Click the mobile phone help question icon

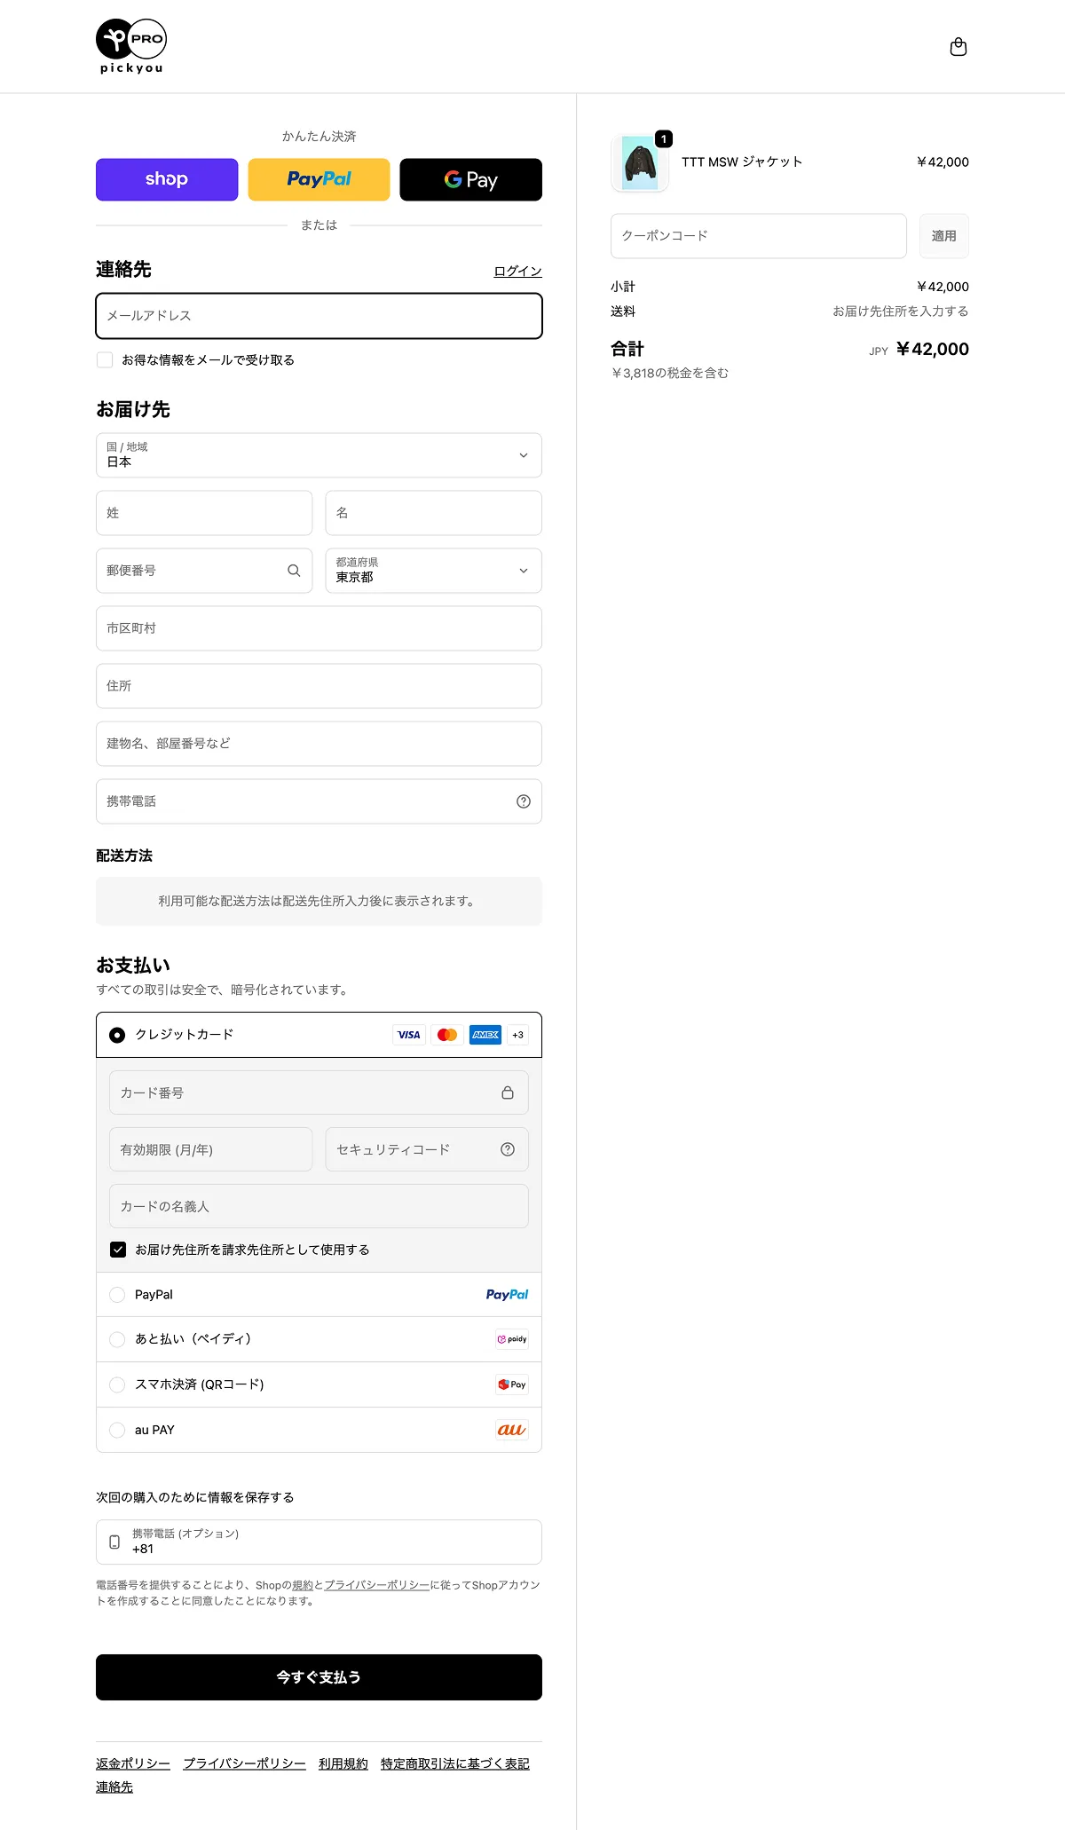[524, 801]
